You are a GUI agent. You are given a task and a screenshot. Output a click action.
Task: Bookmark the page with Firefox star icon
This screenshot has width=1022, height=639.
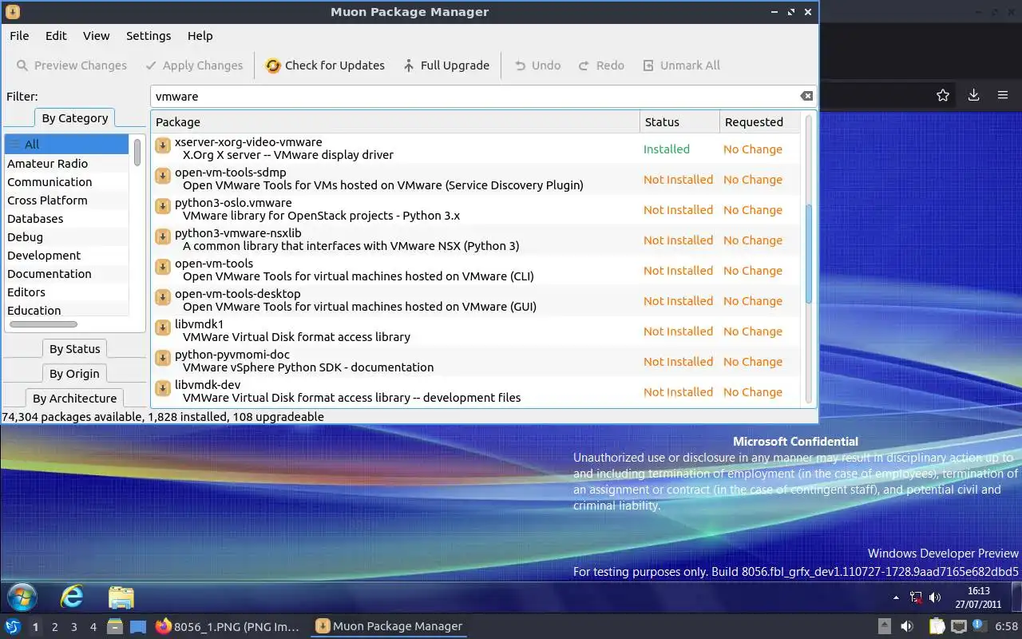pyautogui.click(x=943, y=95)
